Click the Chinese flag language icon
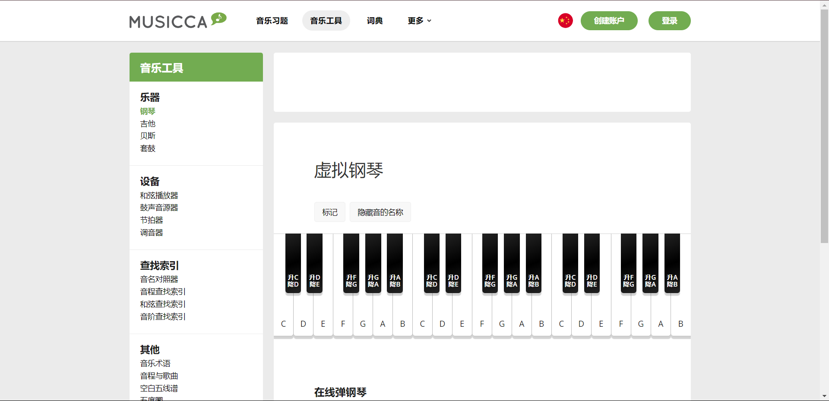The width and height of the screenshot is (829, 401). coord(565,21)
